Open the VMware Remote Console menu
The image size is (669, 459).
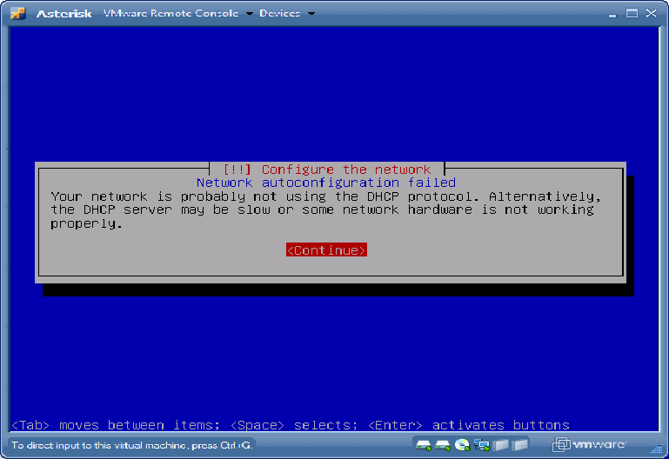click(x=171, y=13)
